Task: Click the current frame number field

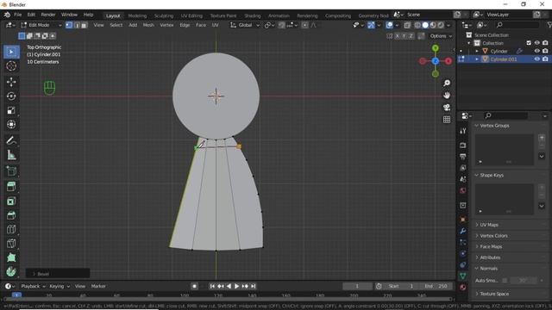Action: (357, 286)
